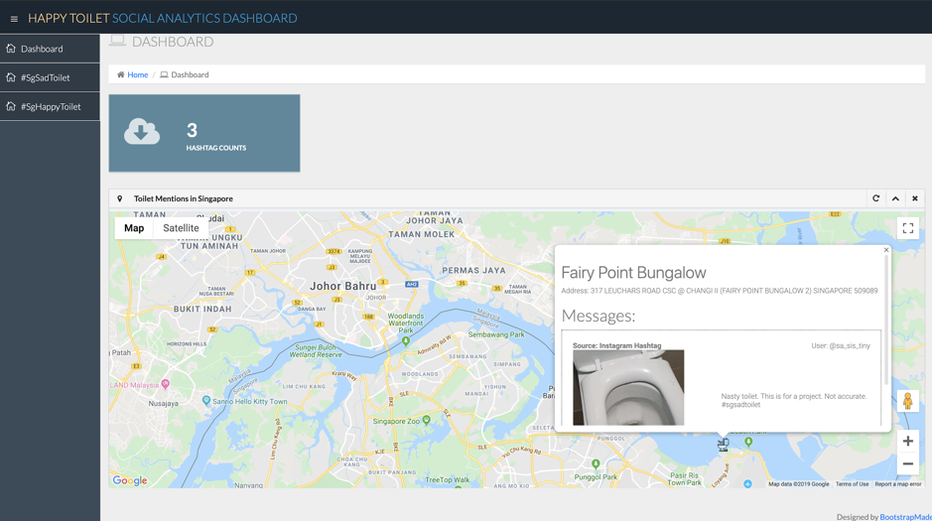Screen dimensions: 932x521
Task: Click the info popup vertical scrollbar
Action: (886, 298)
